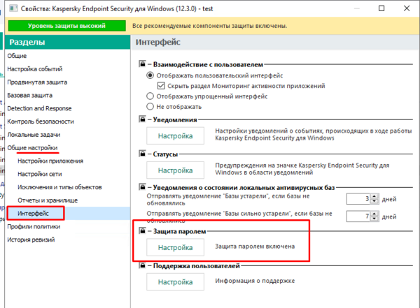This screenshot has height=308, width=420.
Task: Maximize the Kaspersky properties window
Action: click(381, 8)
